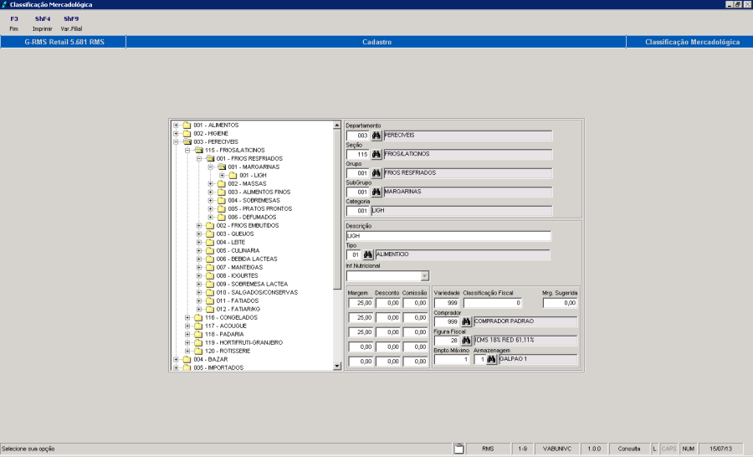Click the Empto.Máximo field

click(x=452, y=359)
